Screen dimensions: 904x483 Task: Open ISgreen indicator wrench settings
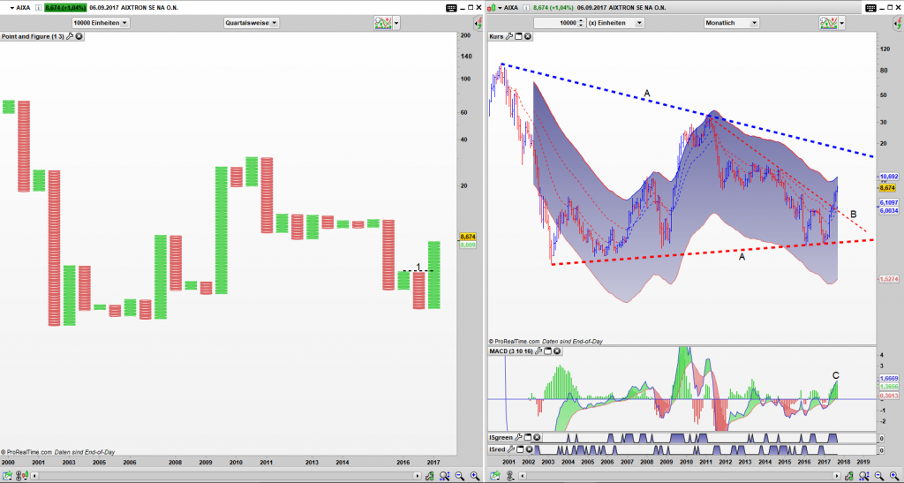519,438
